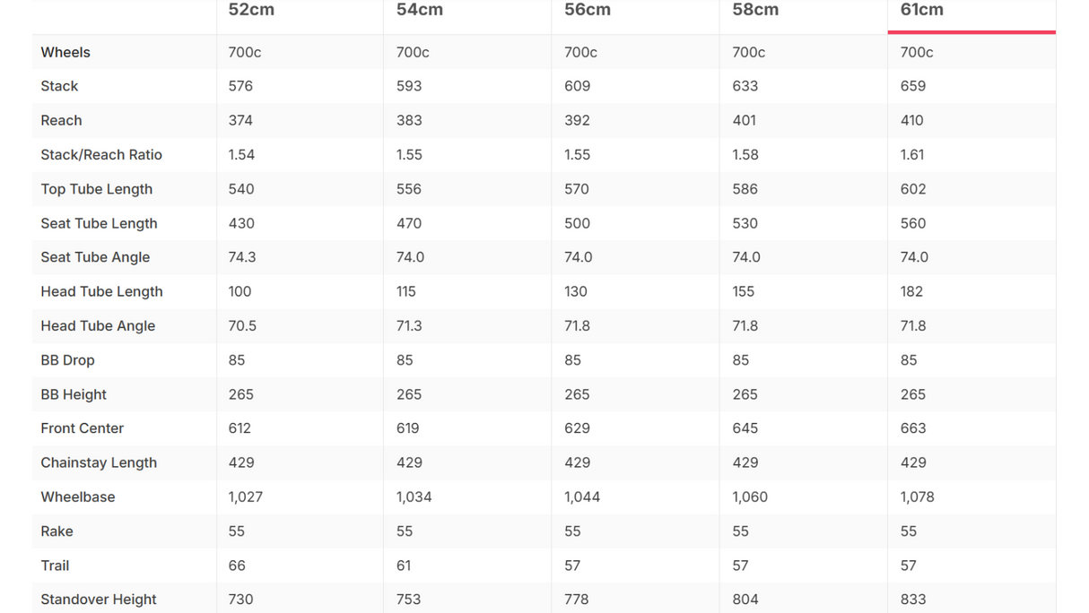Click the Wheels row label

[65, 52]
